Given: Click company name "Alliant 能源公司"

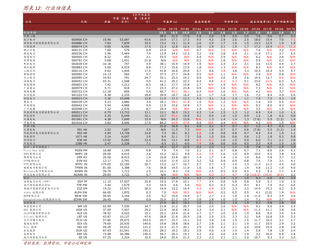Looking at the screenshot, I should (35, 217).
